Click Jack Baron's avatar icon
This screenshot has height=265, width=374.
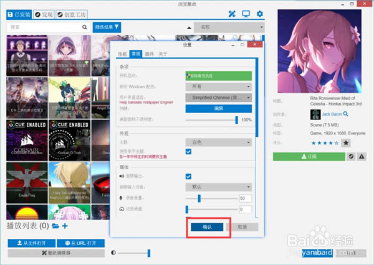click(315, 114)
